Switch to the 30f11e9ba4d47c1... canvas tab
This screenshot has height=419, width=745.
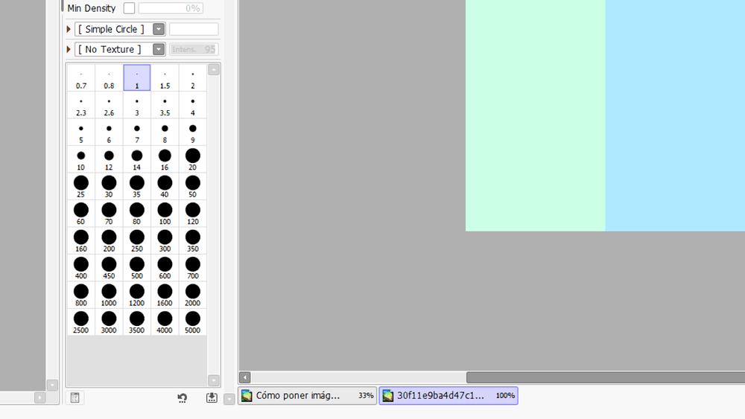pos(448,395)
